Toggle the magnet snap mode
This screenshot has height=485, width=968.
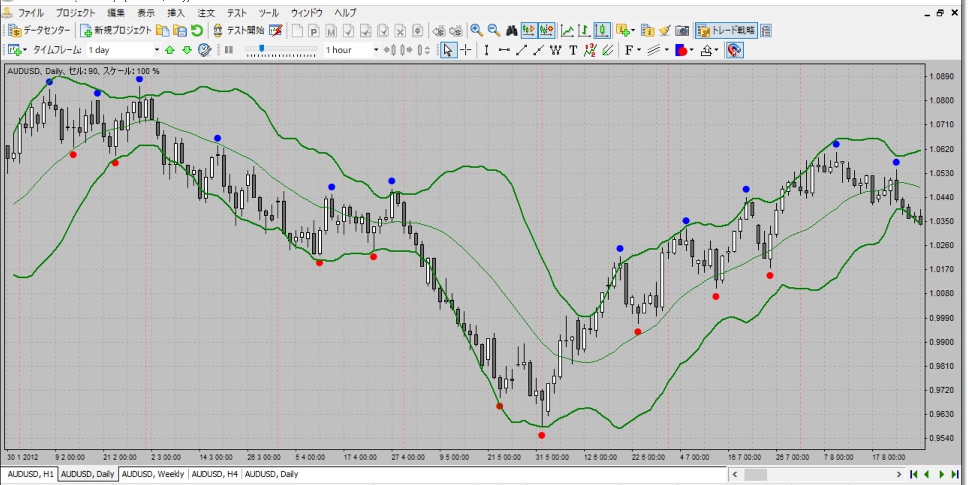tap(734, 50)
